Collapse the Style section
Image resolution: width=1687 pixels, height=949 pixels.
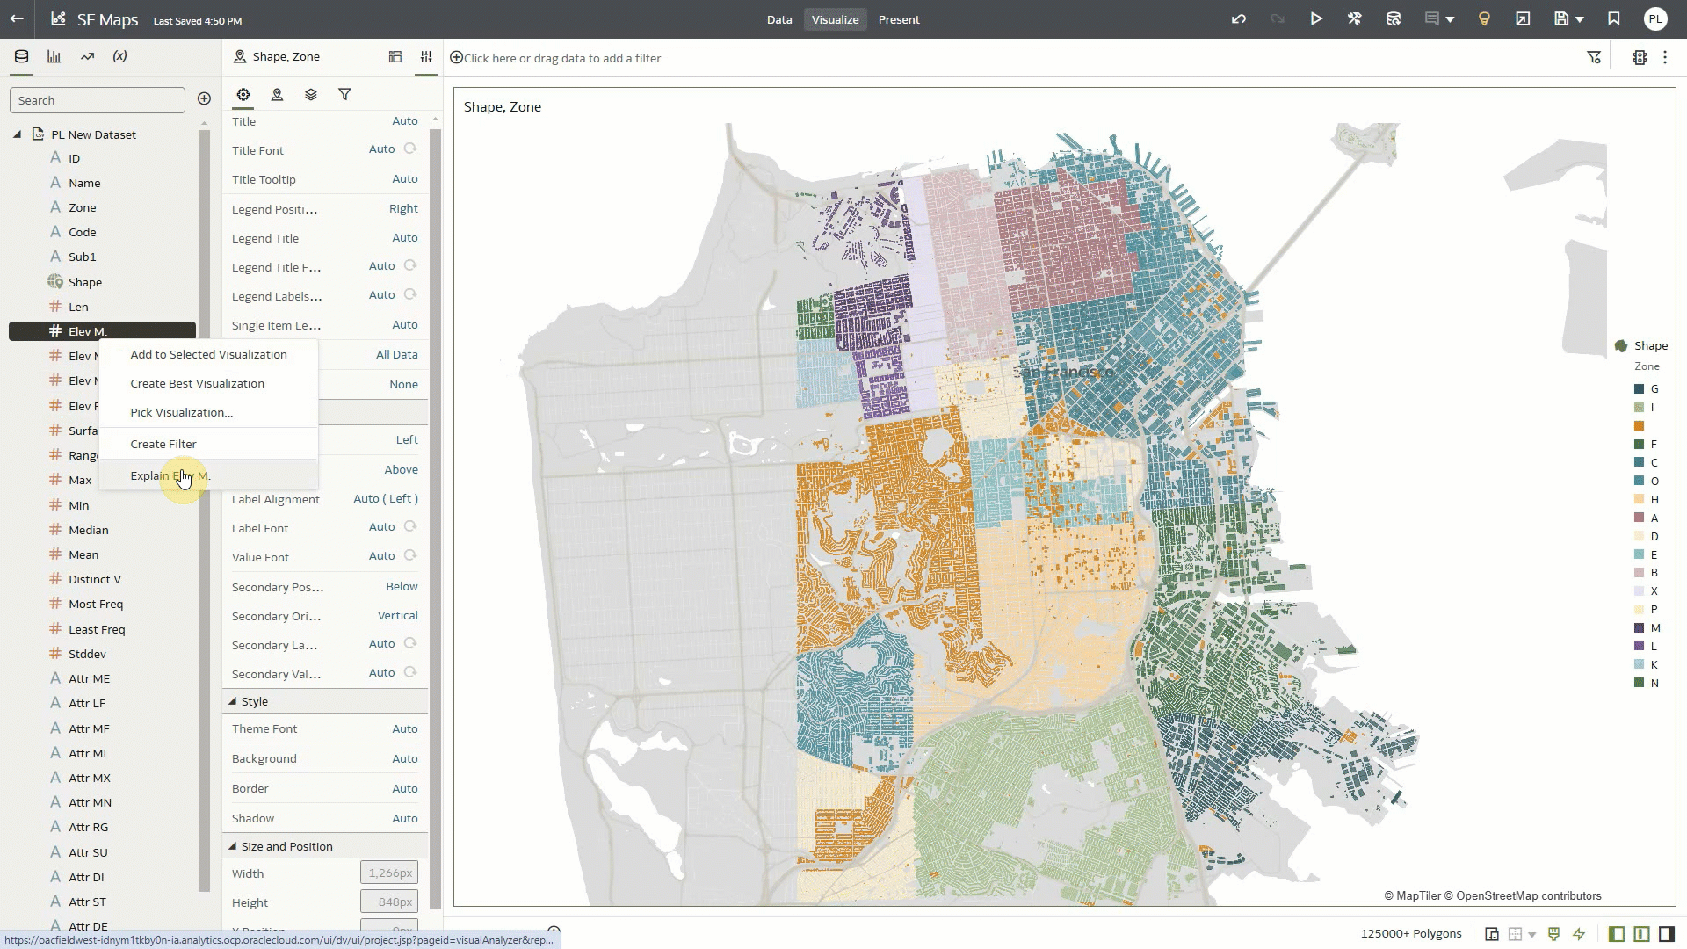tap(233, 701)
